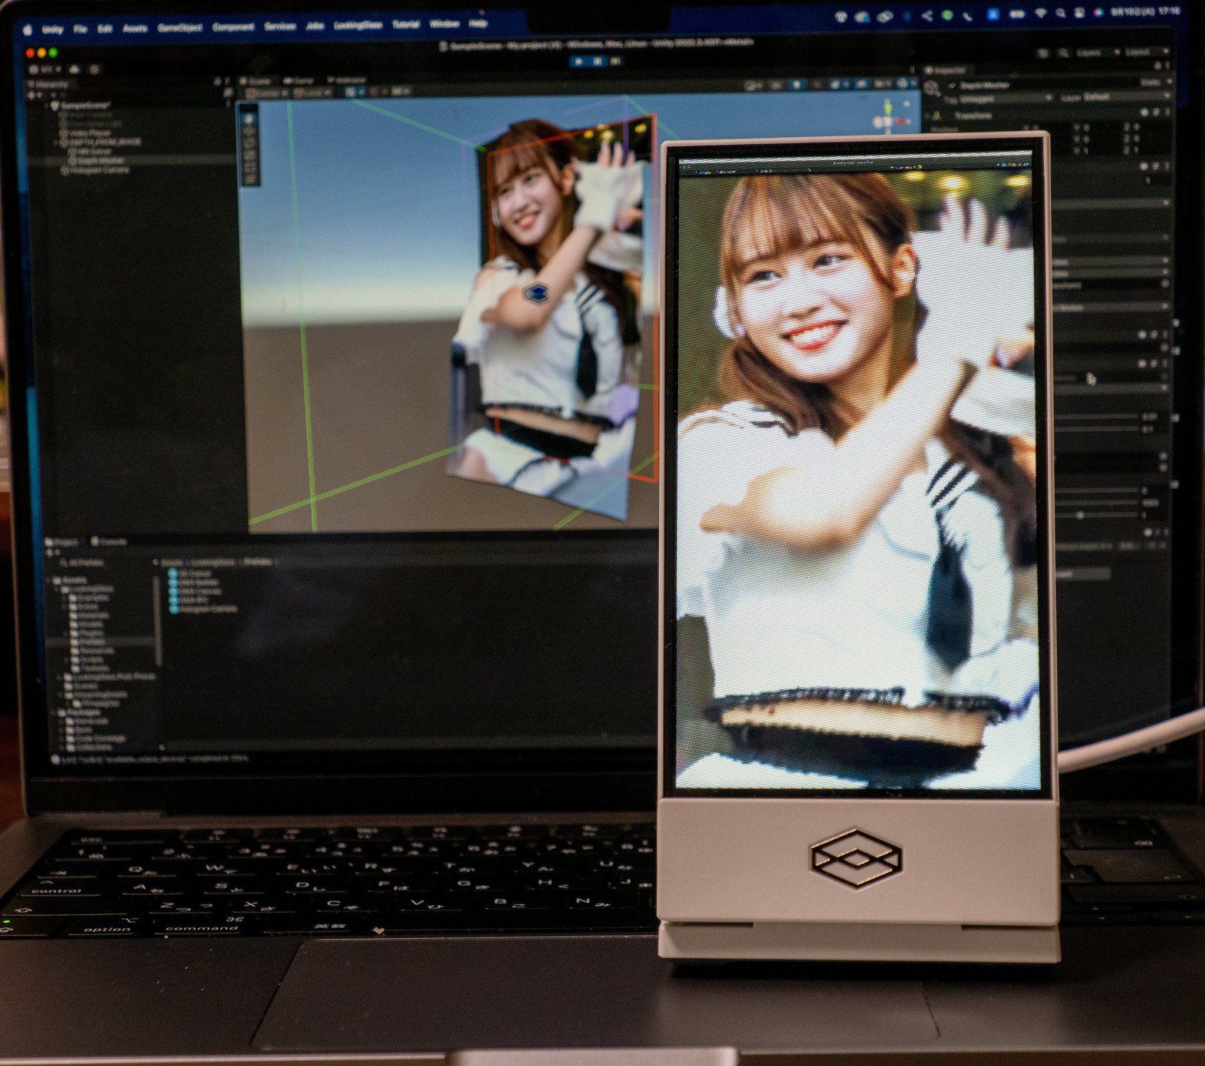Click the settings gear beside the cloud icon

pyautogui.click(x=94, y=69)
